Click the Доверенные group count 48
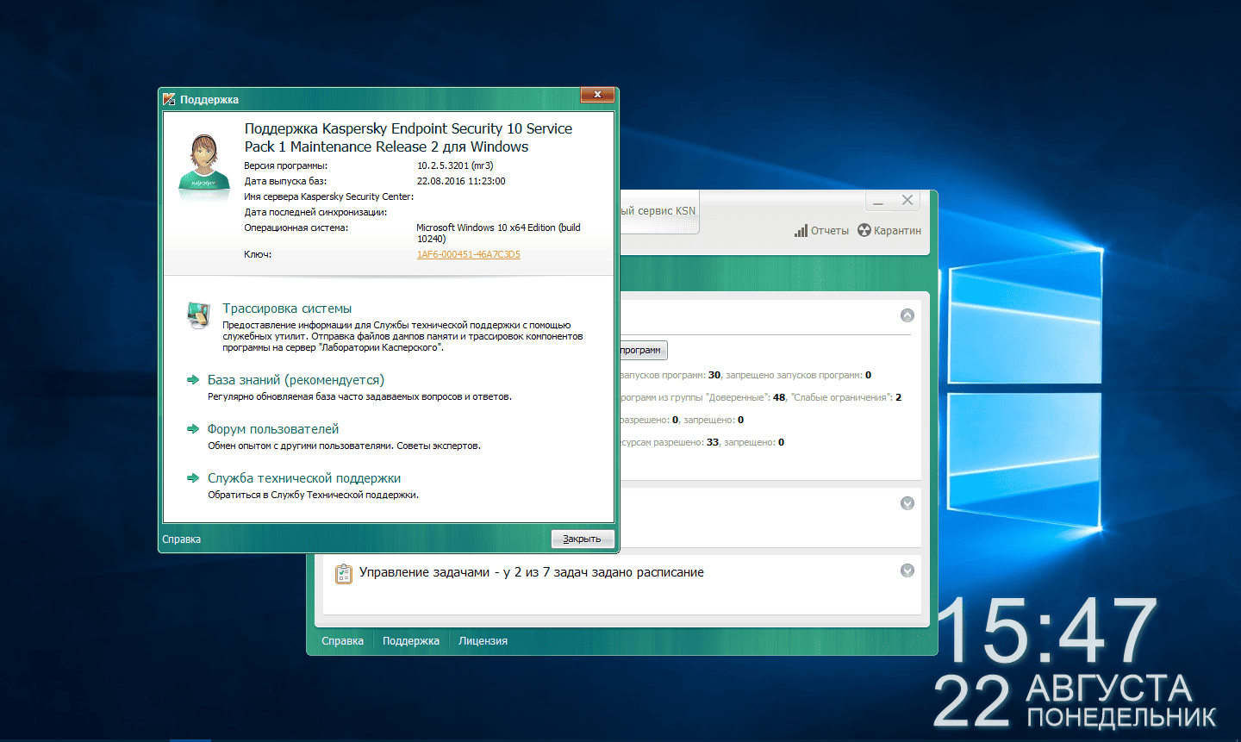 (779, 397)
